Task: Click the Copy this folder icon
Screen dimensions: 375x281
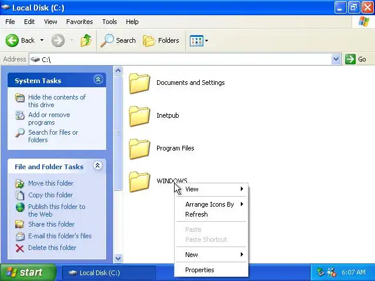Action: pos(19,195)
